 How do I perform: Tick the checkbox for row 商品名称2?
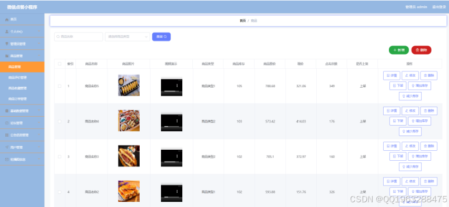60,192
